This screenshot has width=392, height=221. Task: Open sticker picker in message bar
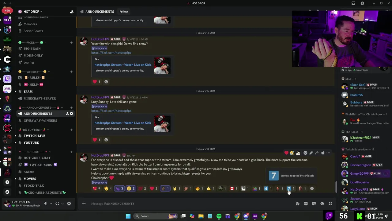[314, 204]
